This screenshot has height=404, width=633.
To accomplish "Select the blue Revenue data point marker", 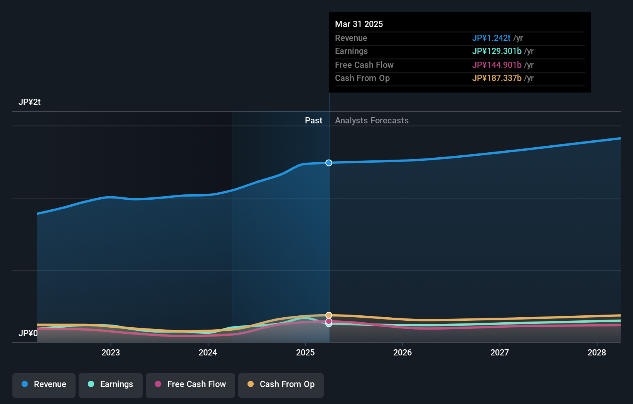I will (328, 163).
